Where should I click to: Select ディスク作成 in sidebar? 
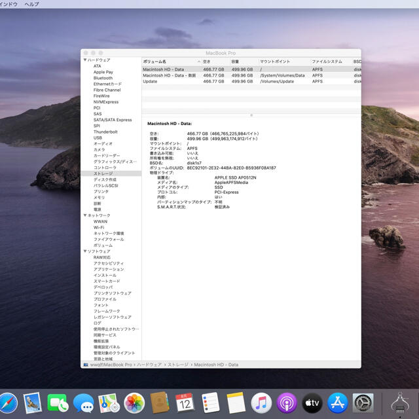tap(105, 179)
